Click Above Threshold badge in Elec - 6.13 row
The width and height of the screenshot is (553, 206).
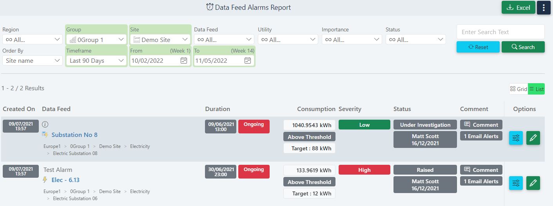[310, 182]
